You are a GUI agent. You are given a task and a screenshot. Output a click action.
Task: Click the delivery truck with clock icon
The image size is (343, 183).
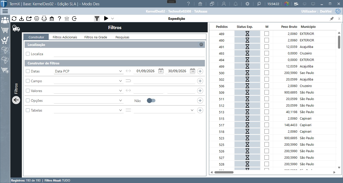(16, 28)
